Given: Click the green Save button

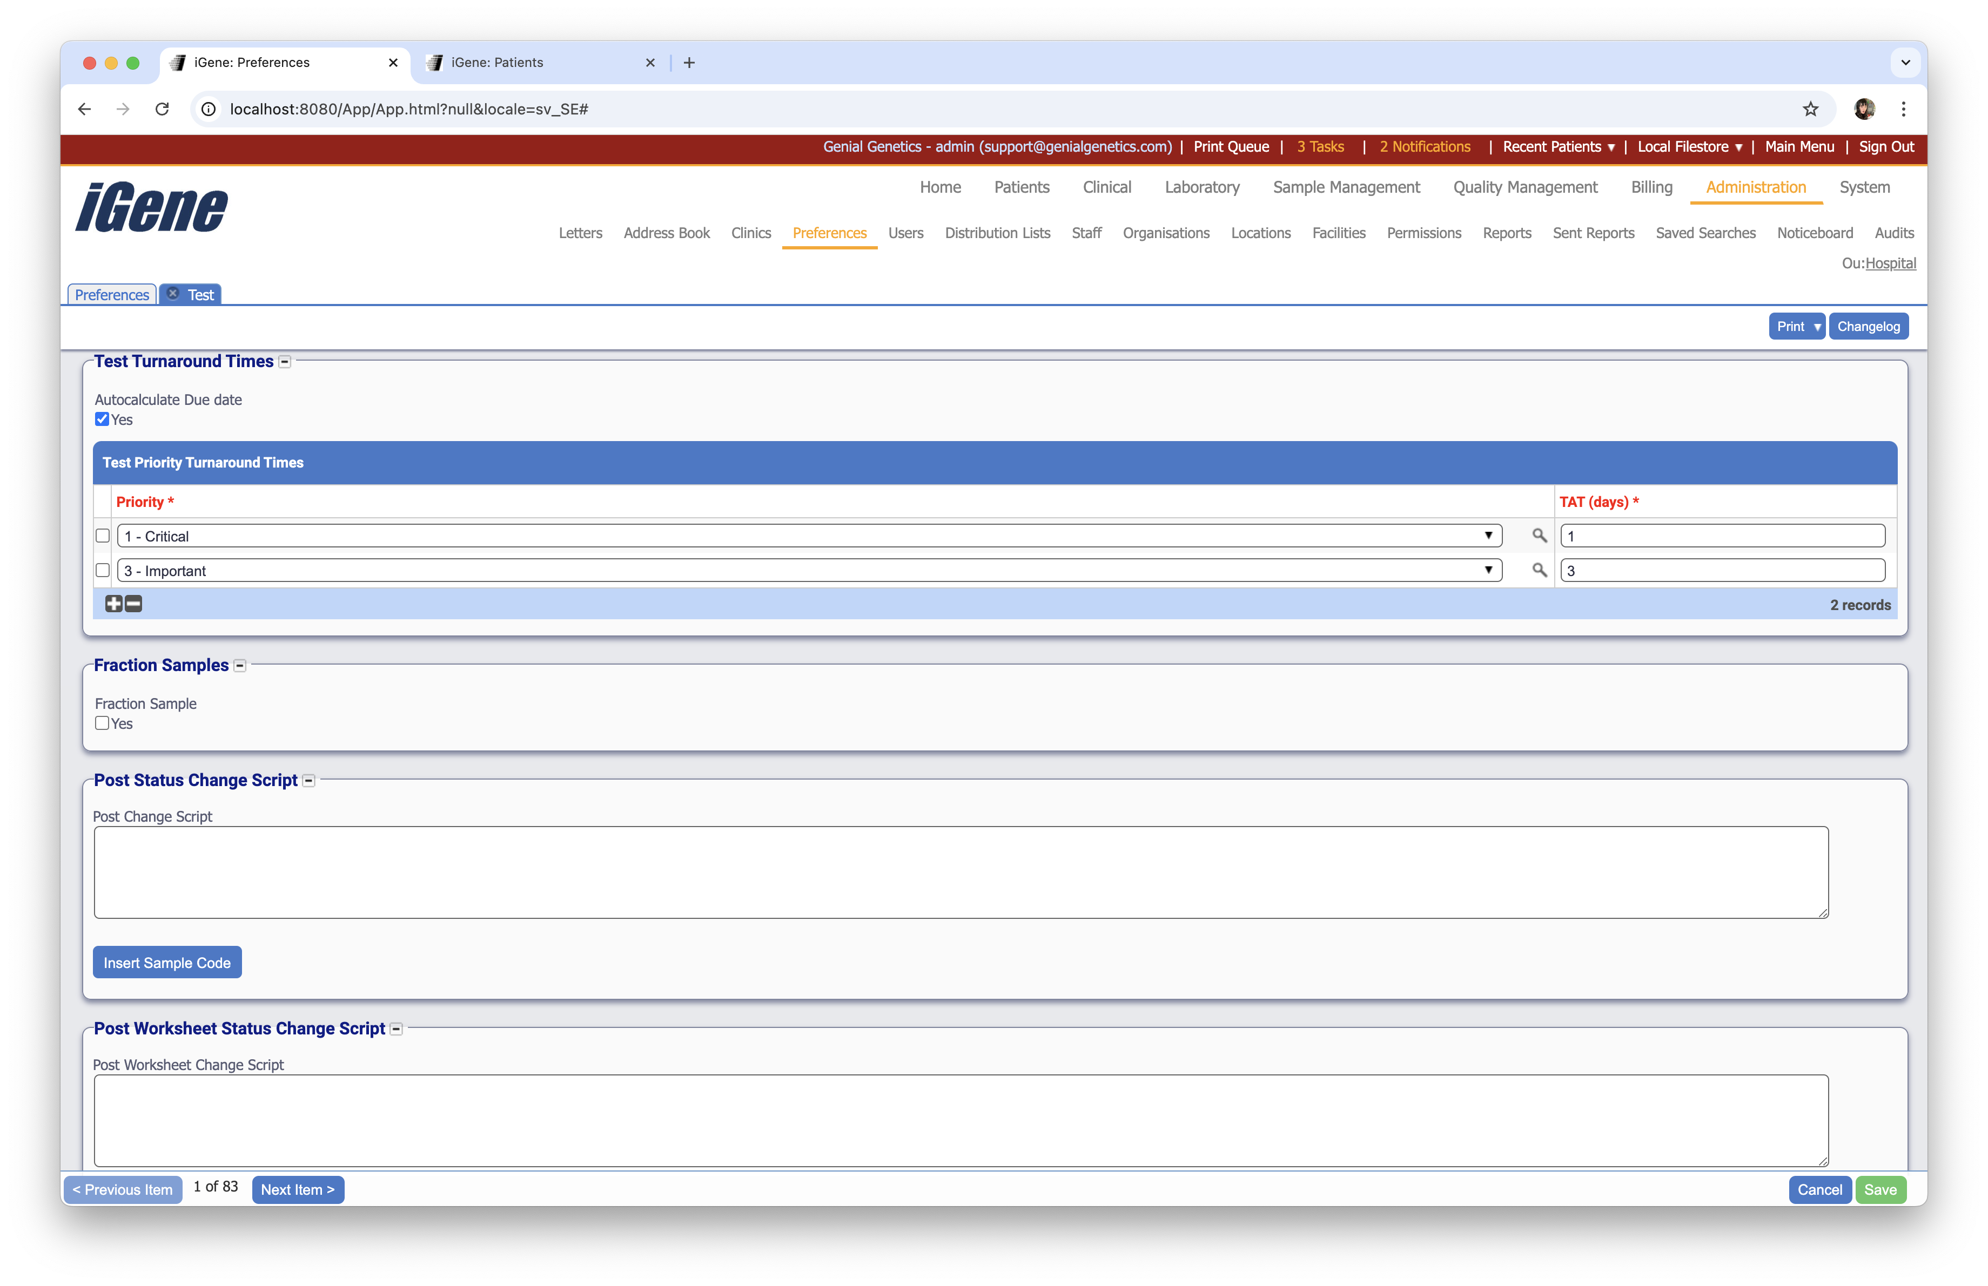Looking at the screenshot, I should pos(1880,1189).
